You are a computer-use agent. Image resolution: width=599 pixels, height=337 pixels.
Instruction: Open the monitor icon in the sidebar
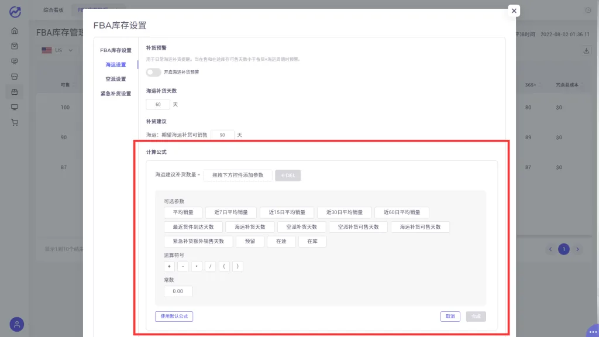point(15,107)
